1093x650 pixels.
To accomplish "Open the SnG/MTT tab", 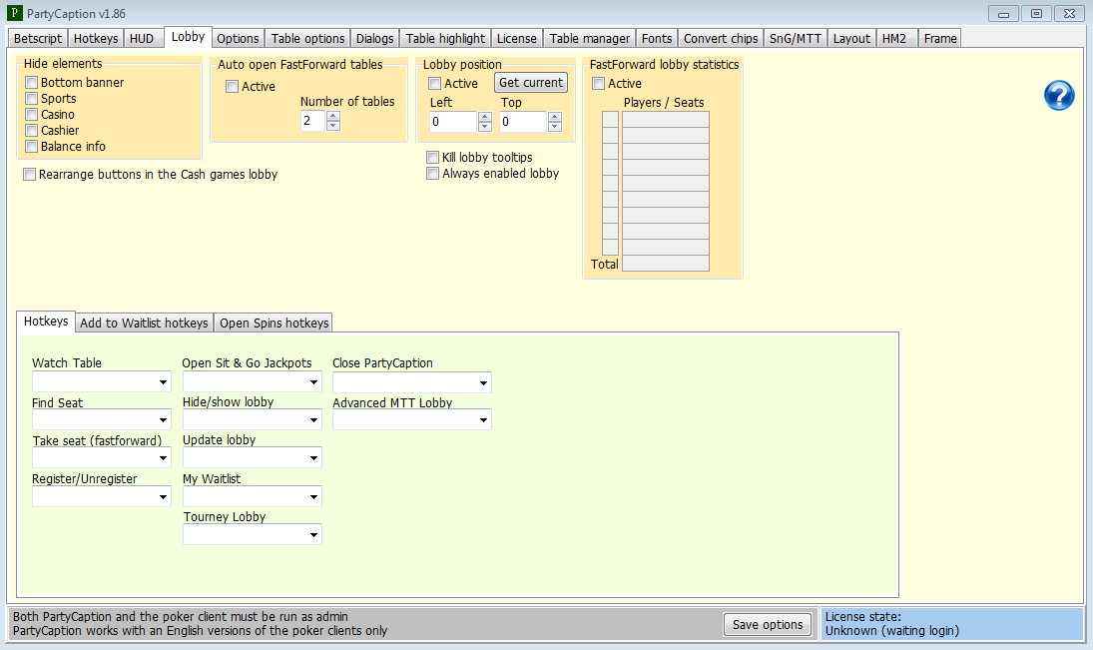I will [x=796, y=38].
